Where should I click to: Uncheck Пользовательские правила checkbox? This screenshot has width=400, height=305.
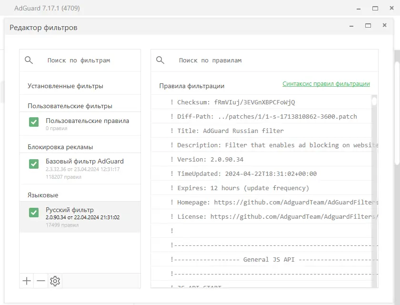(34, 122)
